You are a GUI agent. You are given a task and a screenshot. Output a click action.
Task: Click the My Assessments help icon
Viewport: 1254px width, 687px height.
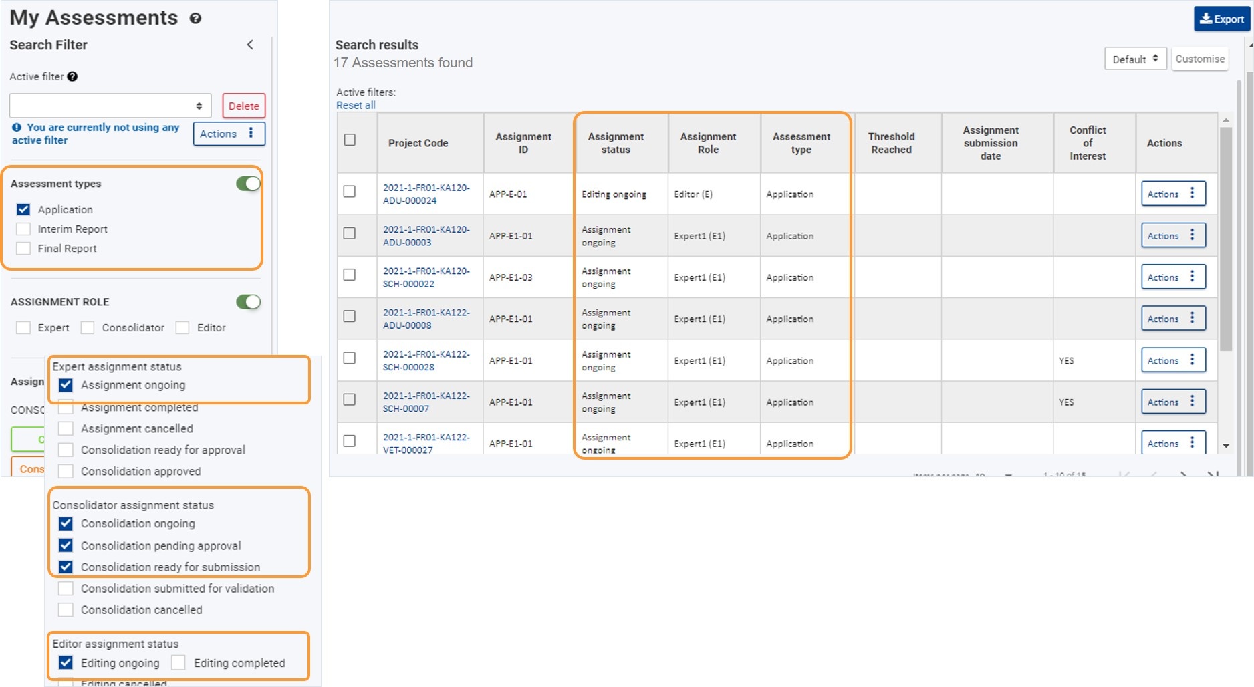tap(195, 19)
